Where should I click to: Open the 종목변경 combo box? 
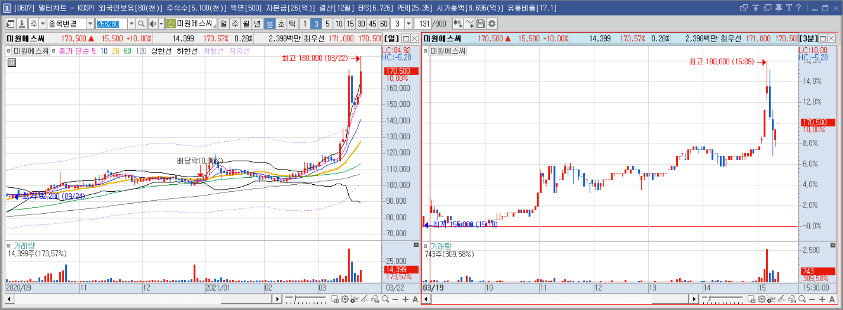pos(70,24)
